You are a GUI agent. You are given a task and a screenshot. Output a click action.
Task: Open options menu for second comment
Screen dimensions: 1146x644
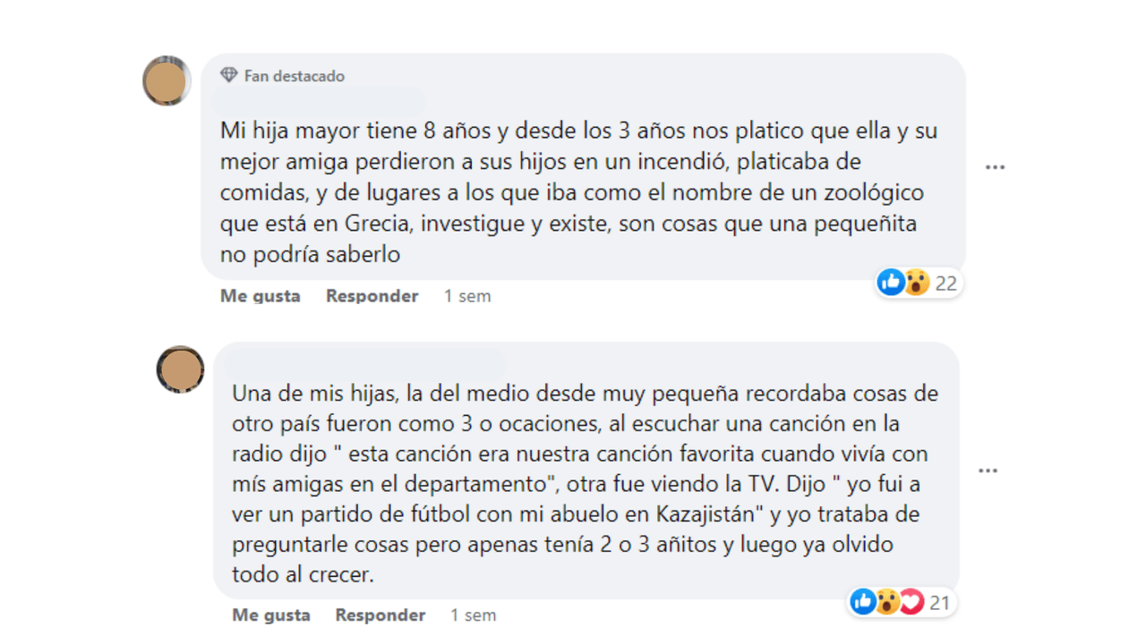[988, 470]
